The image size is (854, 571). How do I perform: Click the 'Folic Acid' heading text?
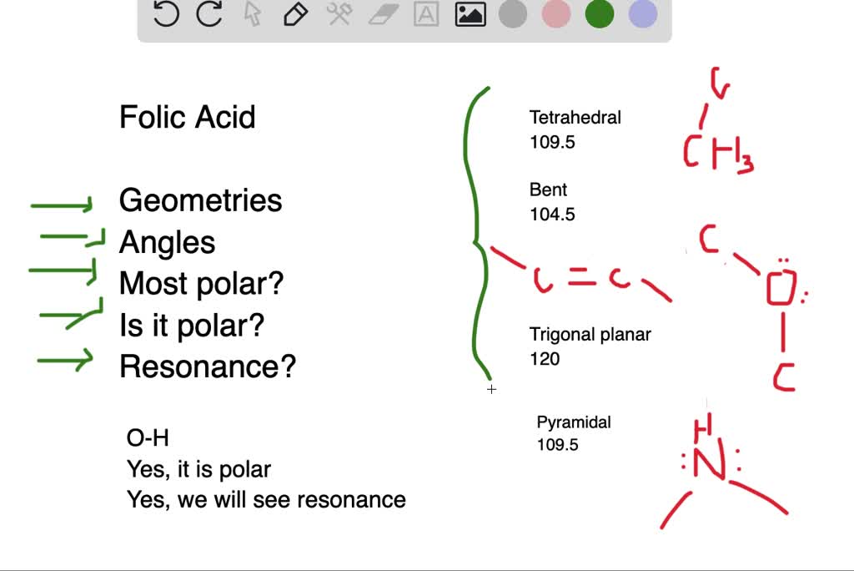pos(187,117)
